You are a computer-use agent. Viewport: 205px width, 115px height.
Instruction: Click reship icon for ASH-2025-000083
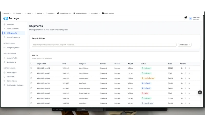185,103
